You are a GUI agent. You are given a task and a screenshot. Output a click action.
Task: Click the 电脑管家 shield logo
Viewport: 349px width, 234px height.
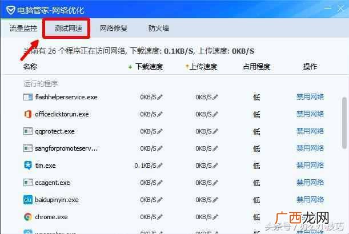(x=10, y=10)
